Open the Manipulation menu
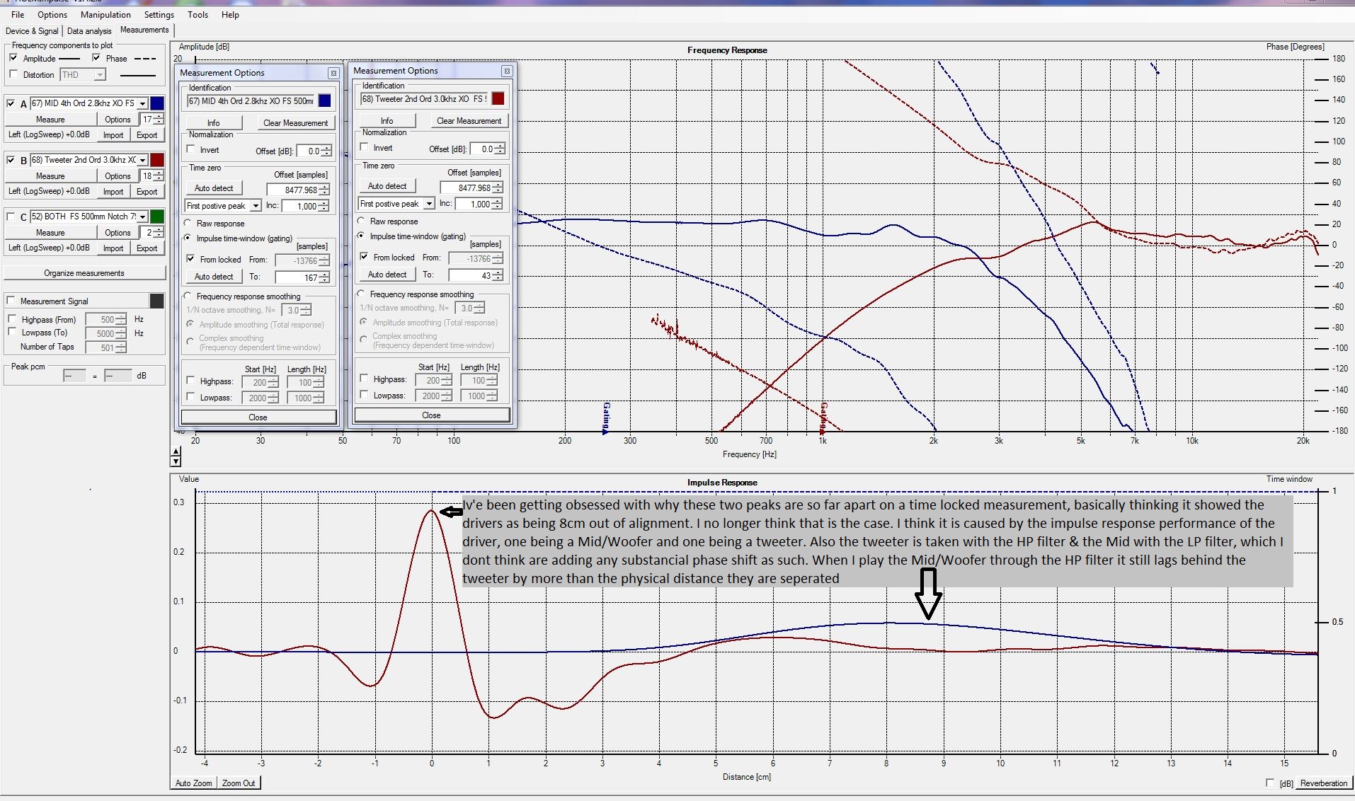Screen dimensions: 1355x801 point(105,14)
